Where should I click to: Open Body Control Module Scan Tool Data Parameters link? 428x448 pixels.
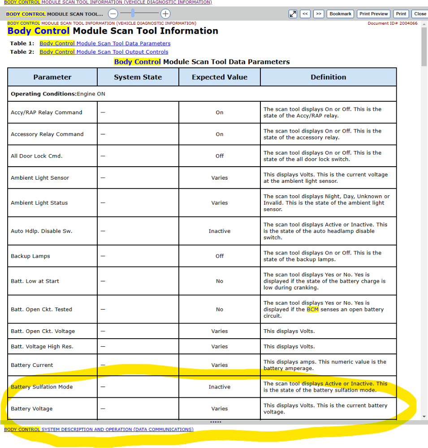(x=105, y=43)
